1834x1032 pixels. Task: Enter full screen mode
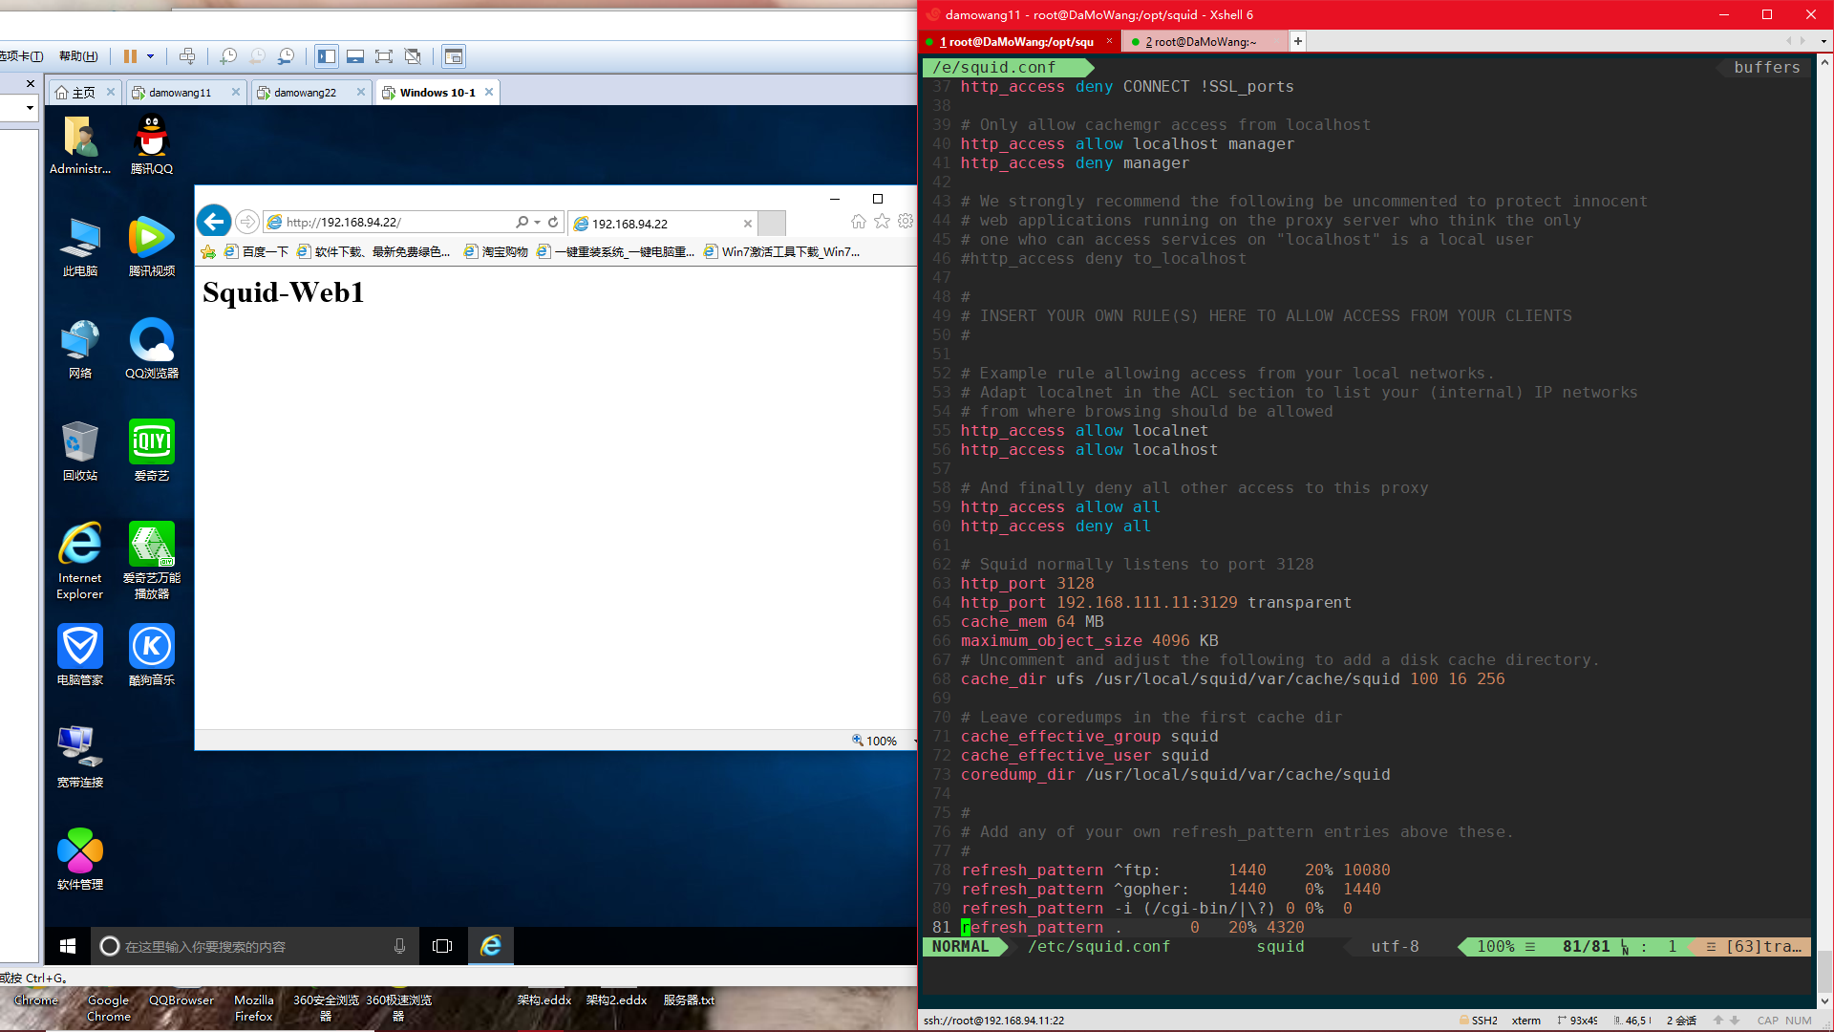(x=384, y=56)
